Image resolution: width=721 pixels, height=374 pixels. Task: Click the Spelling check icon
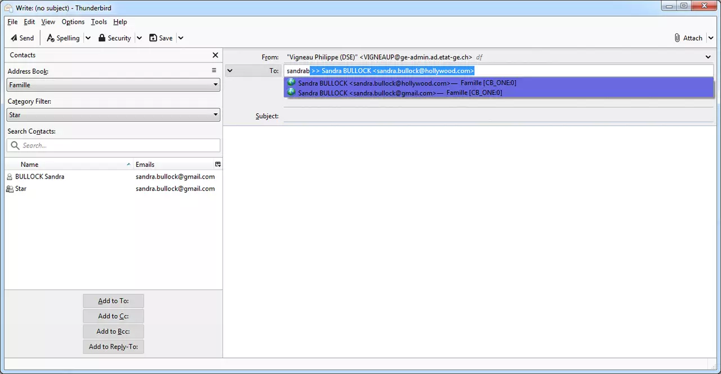tap(51, 38)
